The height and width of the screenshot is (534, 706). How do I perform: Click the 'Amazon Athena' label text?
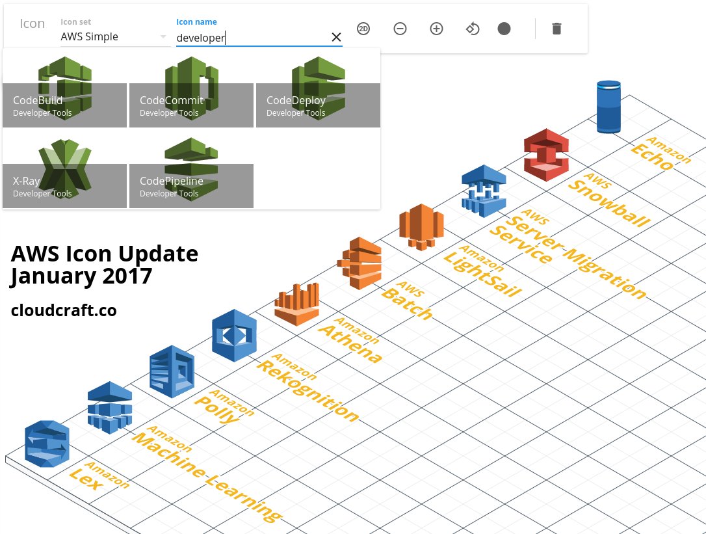(351, 340)
